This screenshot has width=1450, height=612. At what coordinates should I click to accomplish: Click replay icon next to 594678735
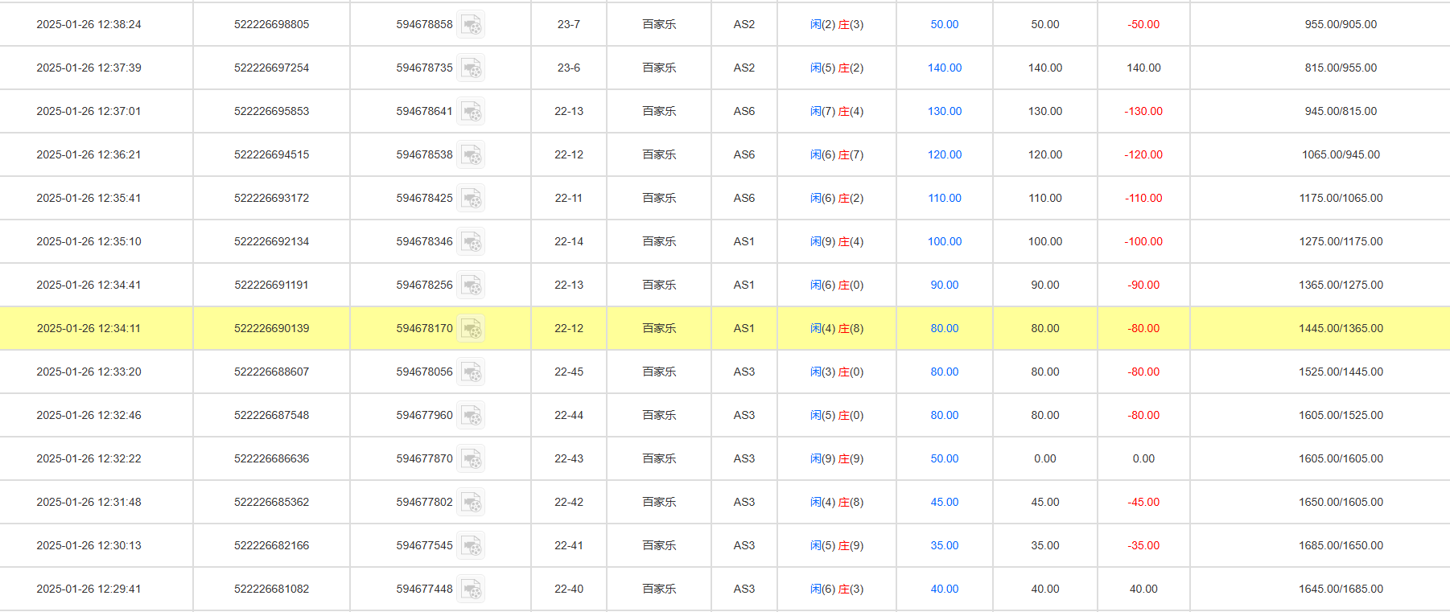coord(472,68)
